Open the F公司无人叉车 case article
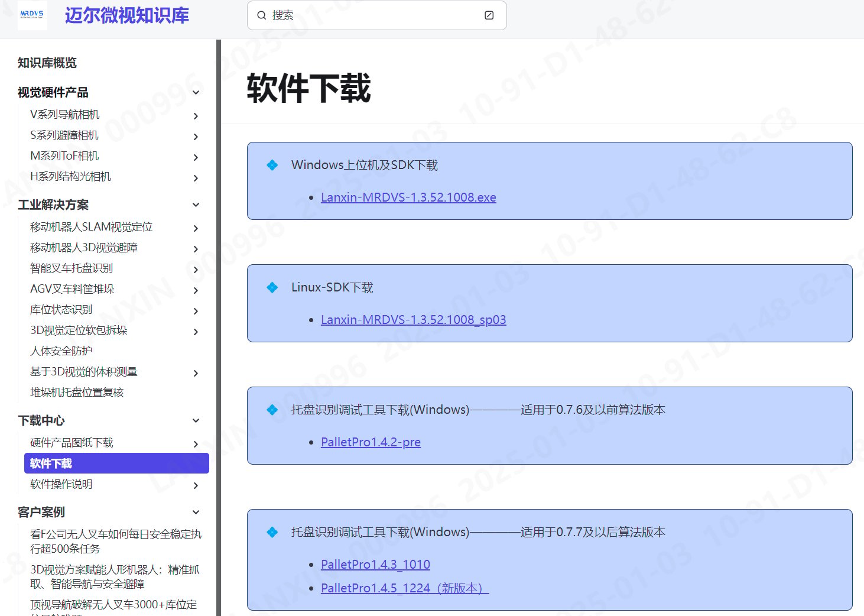 coord(116,542)
